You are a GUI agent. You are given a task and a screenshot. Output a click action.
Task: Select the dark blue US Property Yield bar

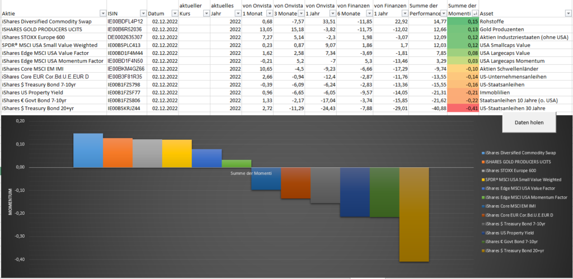click(x=355, y=192)
